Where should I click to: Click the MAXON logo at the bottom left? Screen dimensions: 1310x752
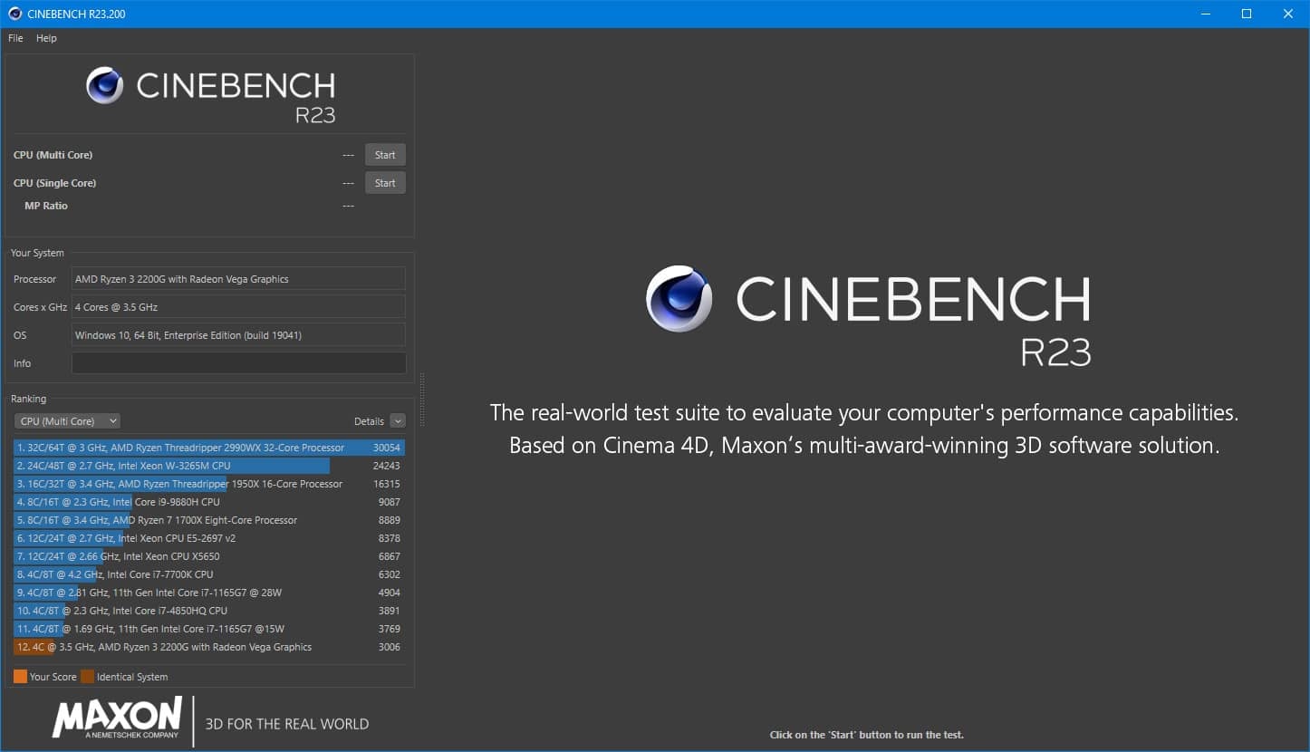pyautogui.click(x=118, y=718)
